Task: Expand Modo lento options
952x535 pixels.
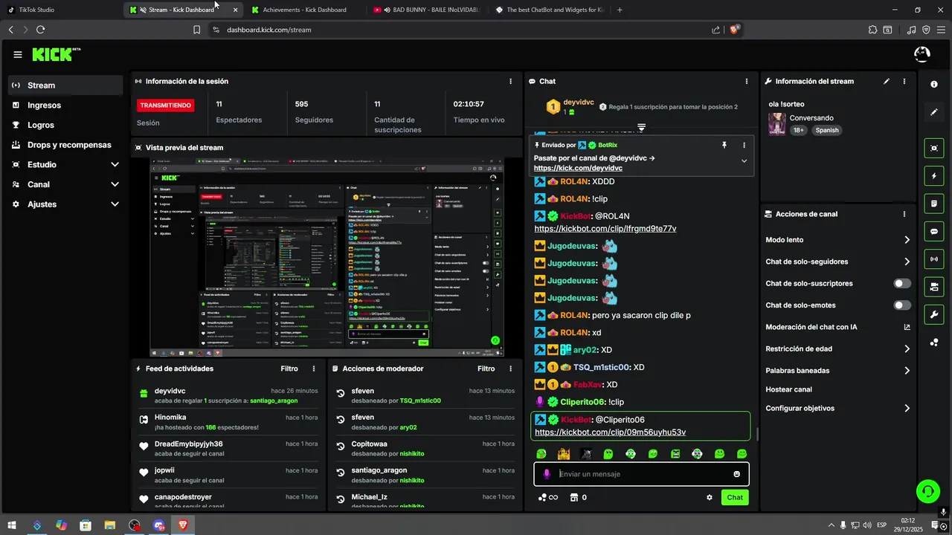Action: tap(907, 240)
